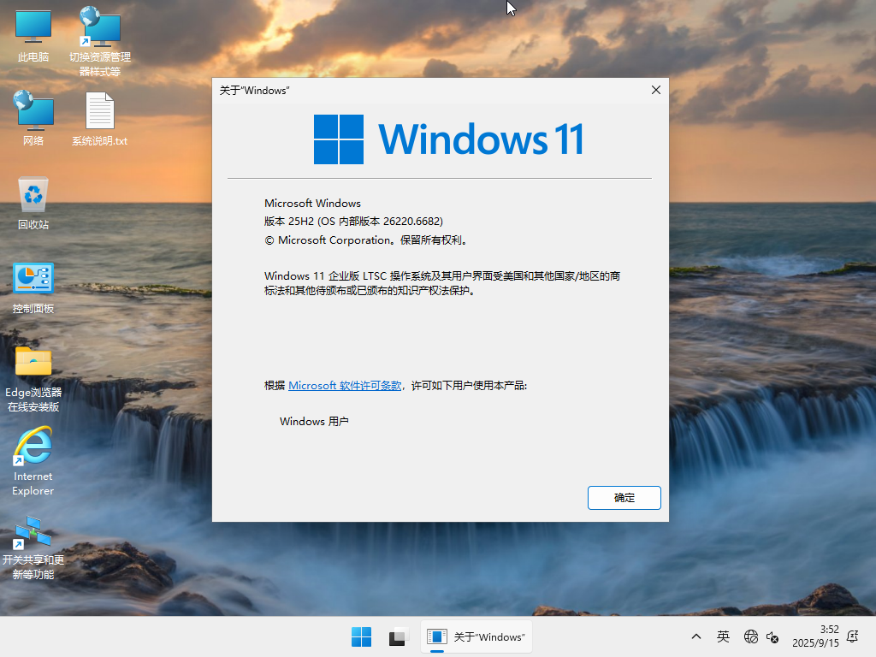Click the © Microsoft Corporation copyright text

366,240
